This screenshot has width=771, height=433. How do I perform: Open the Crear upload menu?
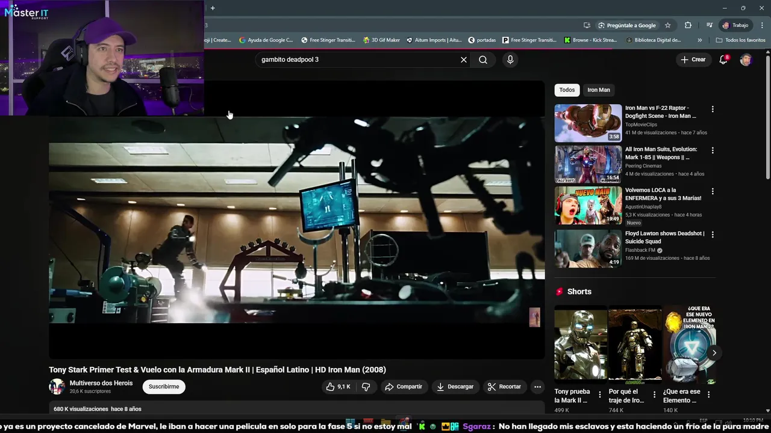[x=693, y=60]
